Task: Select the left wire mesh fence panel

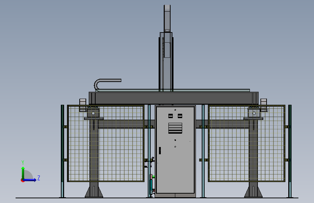Action: tap(106, 143)
